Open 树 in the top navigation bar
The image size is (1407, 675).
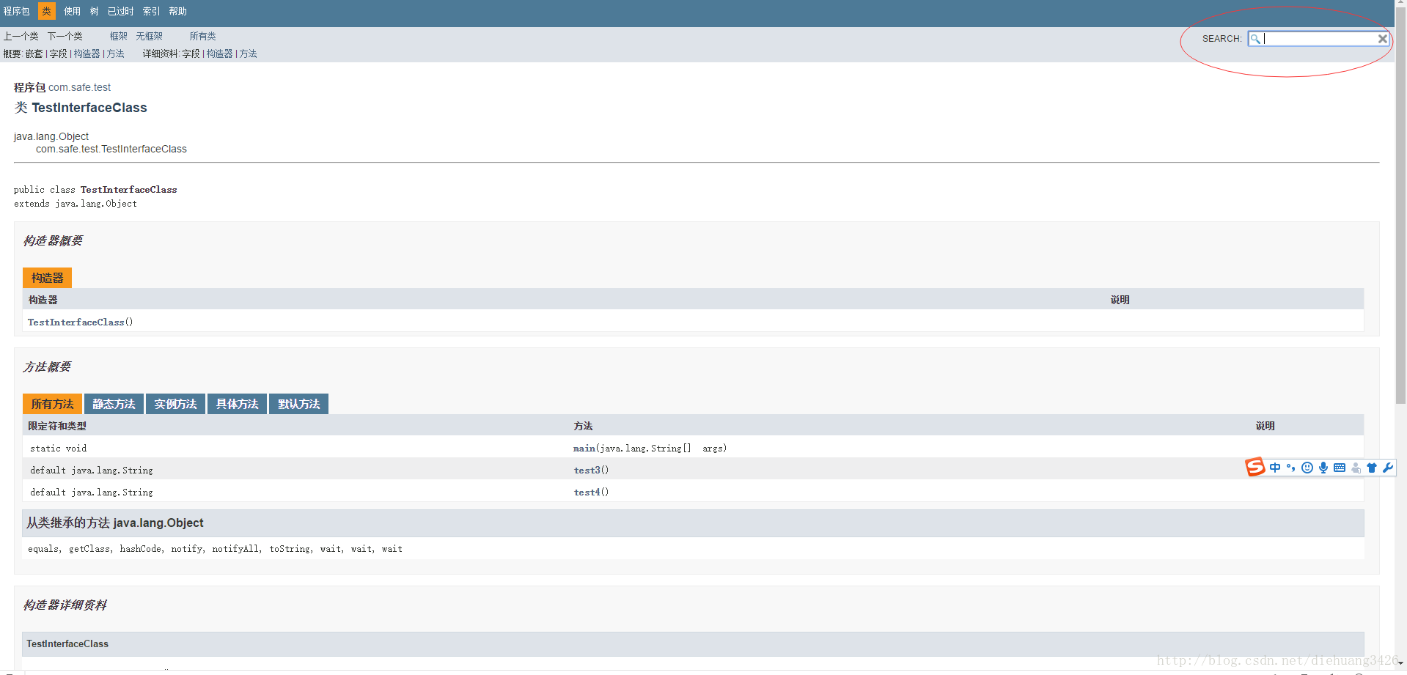[x=94, y=11]
